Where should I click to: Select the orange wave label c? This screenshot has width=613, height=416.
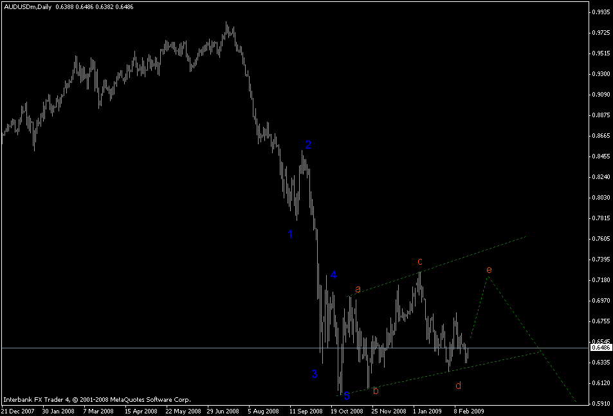(420, 261)
